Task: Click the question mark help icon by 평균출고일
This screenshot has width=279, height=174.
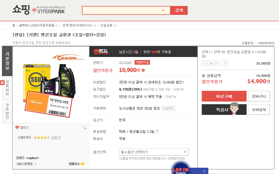Action: click(x=157, y=132)
